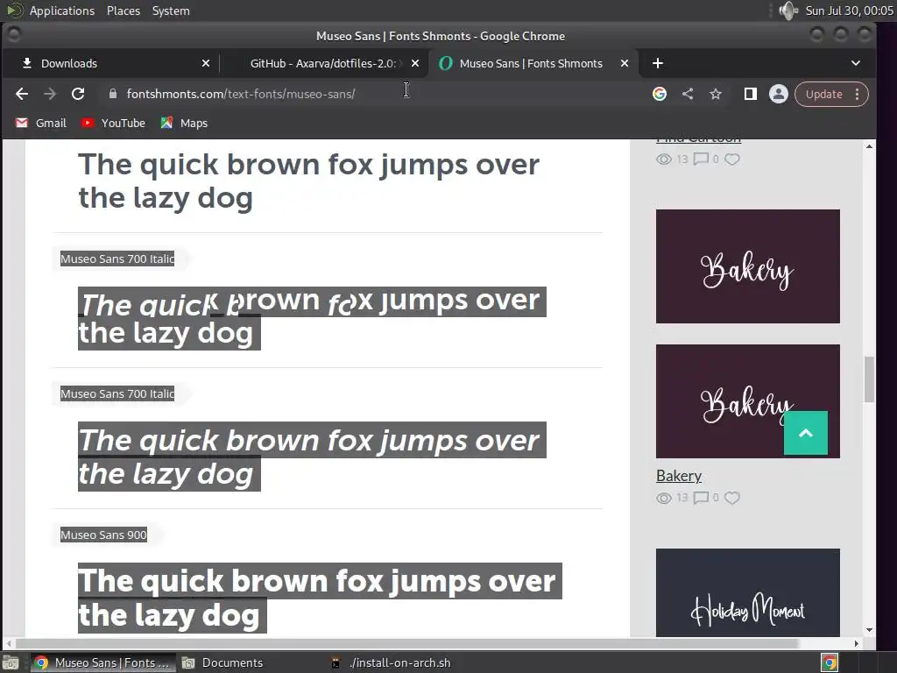Select the Museo Sans Fonts Shmonts tab
Screen dimensions: 897x673
coord(531,63)
